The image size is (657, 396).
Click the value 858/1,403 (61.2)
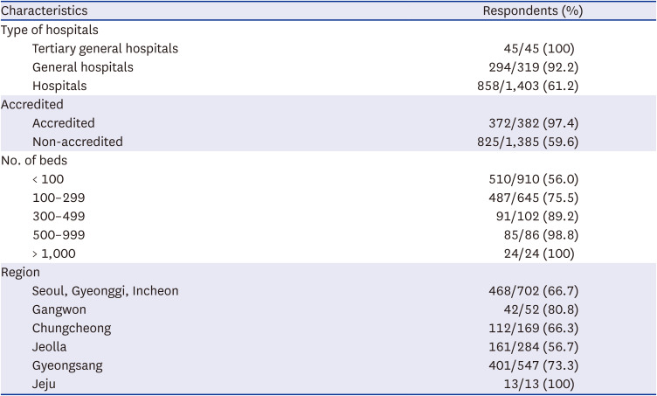pos(528,86)
